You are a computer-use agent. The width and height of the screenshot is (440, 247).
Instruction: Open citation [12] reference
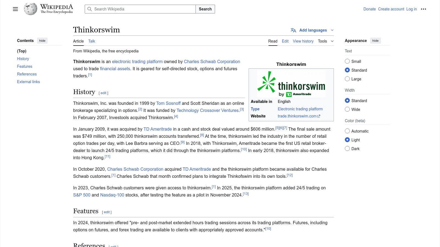290,175
